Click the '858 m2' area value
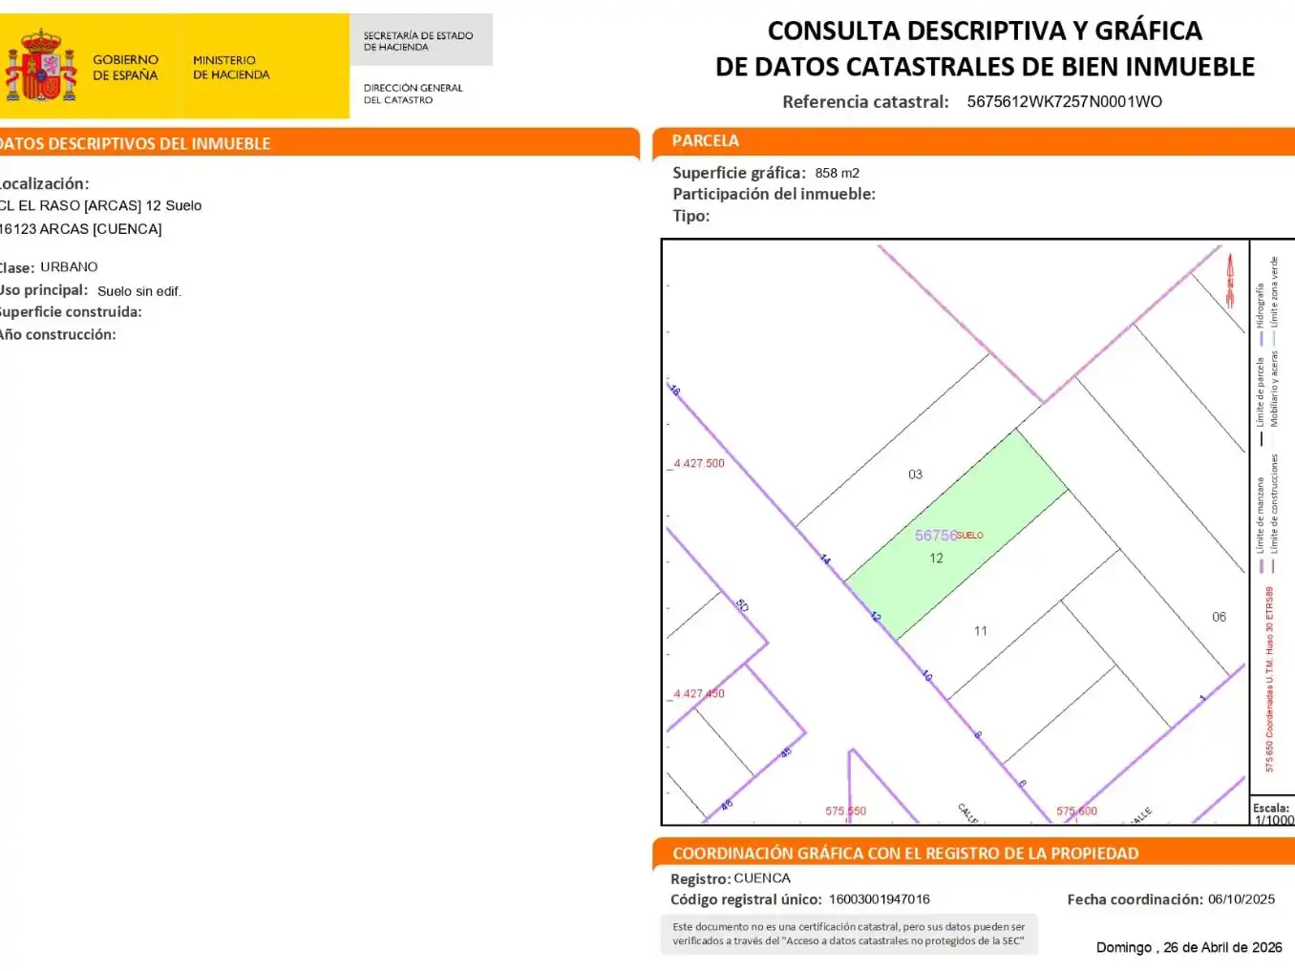Screen dimensions: 1295x971 tap(838, 173)
